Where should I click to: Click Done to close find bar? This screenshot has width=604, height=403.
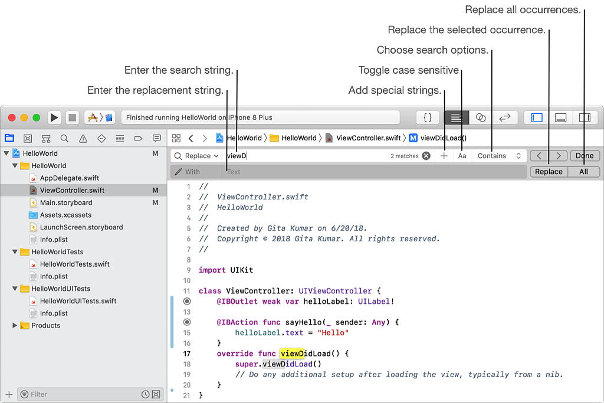585,156
